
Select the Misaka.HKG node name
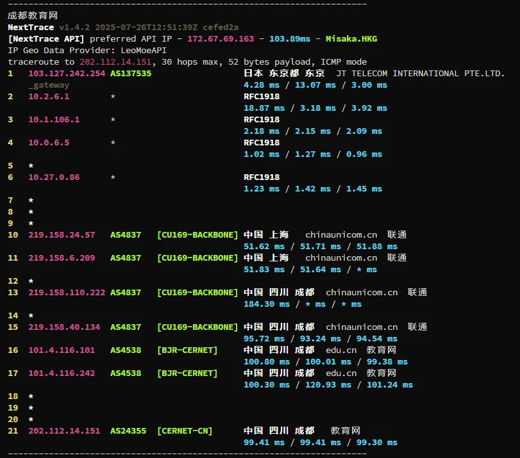[351, 38]
